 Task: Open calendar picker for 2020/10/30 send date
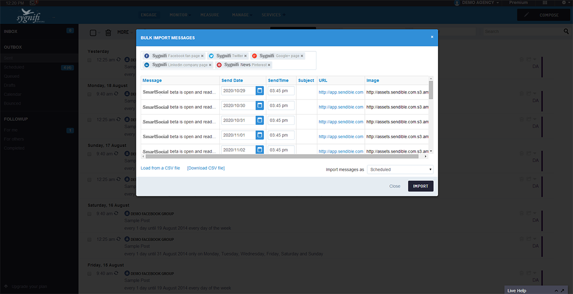tap(260, 105)
